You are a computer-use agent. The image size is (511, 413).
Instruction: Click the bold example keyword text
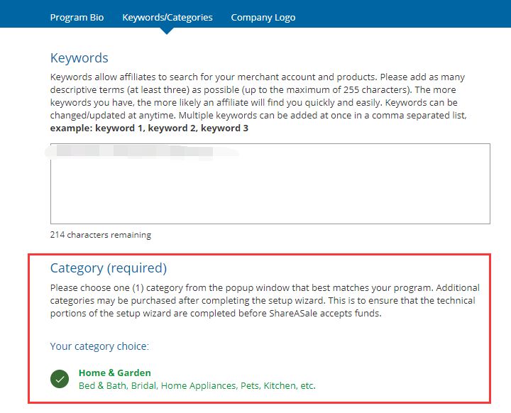point(149,128)
